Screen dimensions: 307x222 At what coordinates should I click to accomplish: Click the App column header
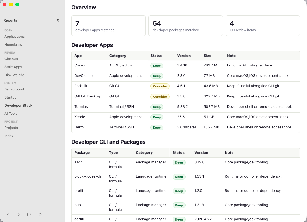tap(78, 56)
